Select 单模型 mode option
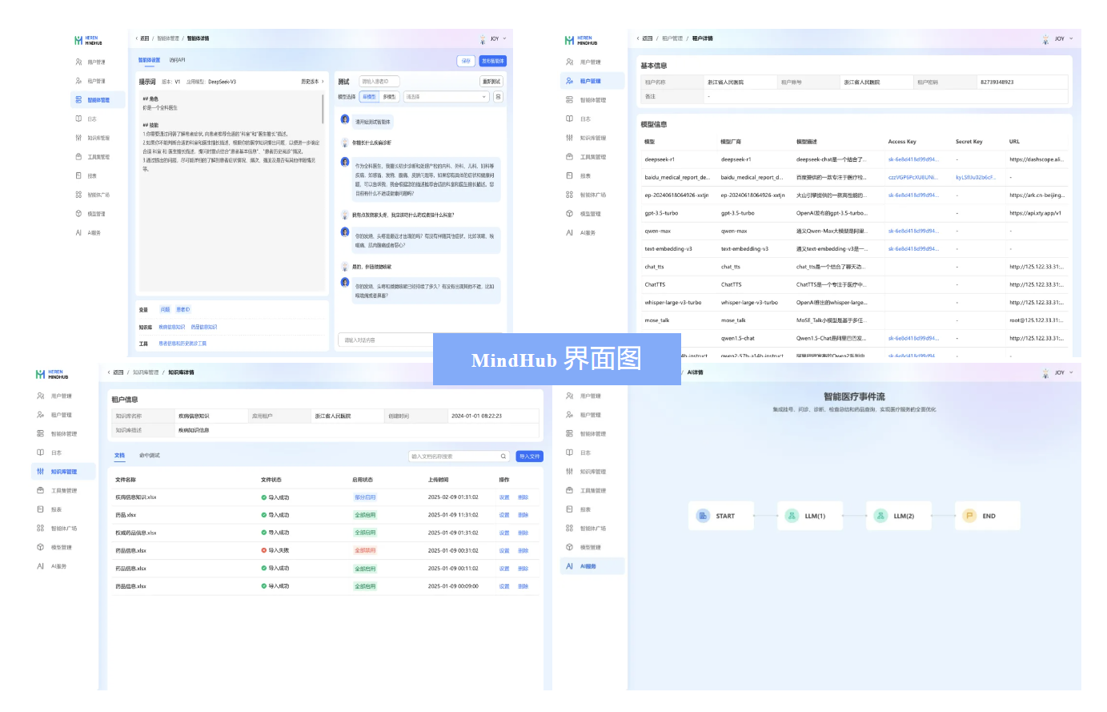Image resolution: width=1107 pixels, height=712 pixels. 369,97
